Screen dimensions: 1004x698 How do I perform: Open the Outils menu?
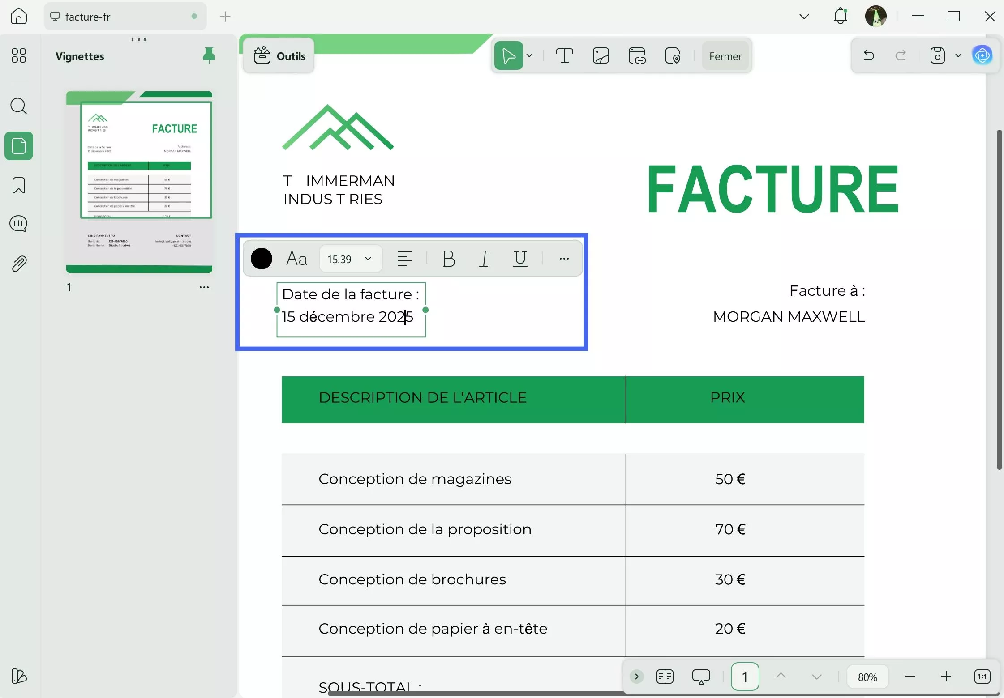[x=279, y=55]
